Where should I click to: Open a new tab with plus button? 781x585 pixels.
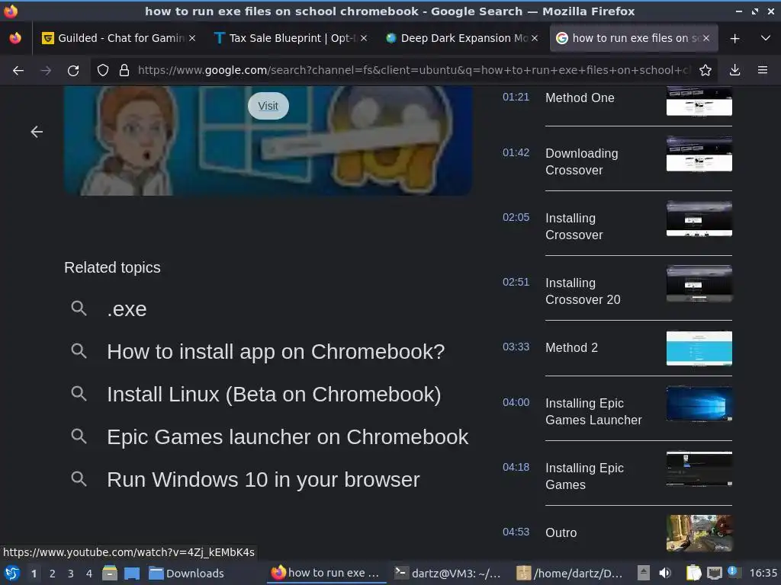734,38
